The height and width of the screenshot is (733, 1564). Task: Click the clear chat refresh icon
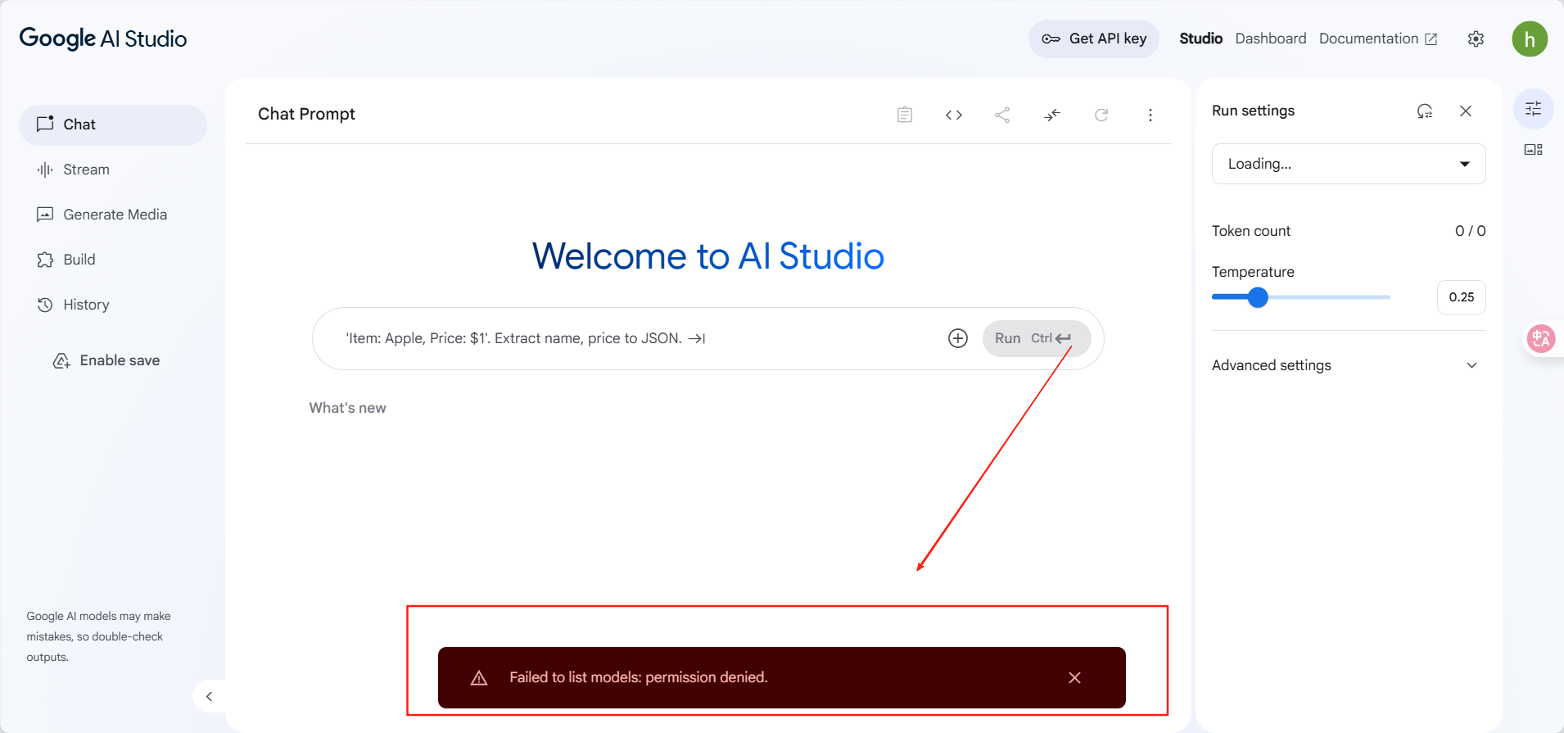1101,115
